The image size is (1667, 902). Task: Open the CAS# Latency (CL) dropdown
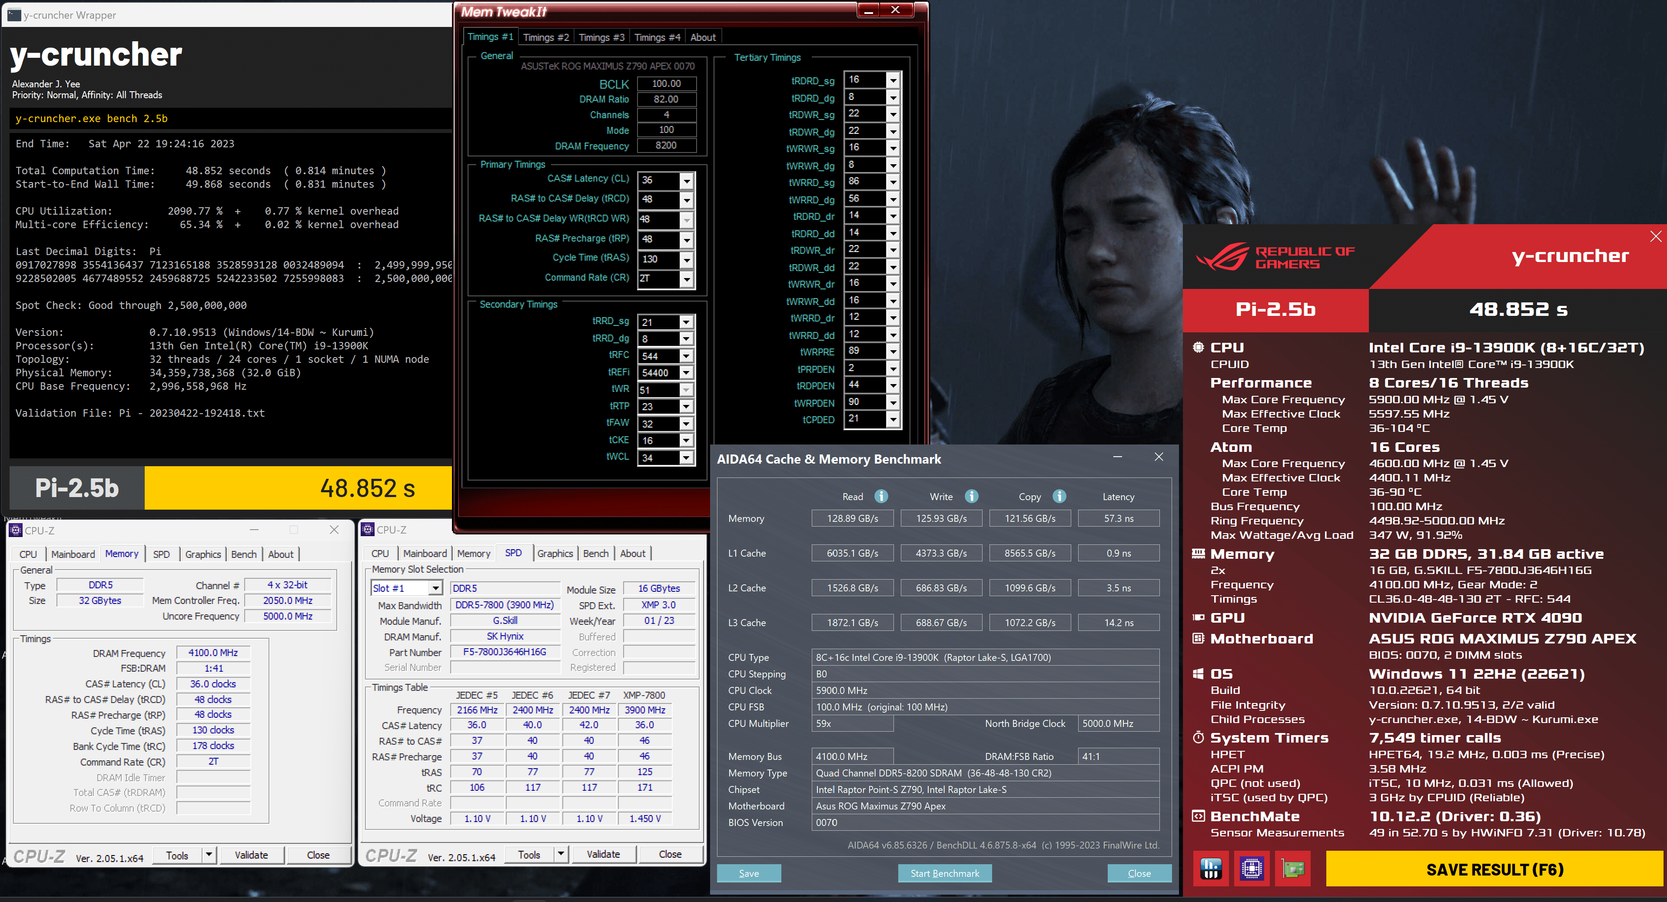[x=687, y=180]
